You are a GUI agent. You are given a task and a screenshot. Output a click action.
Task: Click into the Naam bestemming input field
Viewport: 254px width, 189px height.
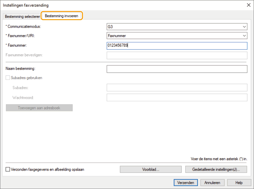(x=177, y=69)
